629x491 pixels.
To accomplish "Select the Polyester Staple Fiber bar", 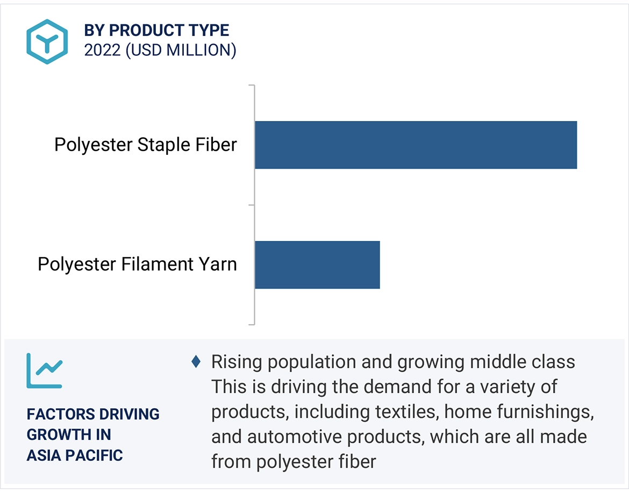I will click(x=416, y=145).
